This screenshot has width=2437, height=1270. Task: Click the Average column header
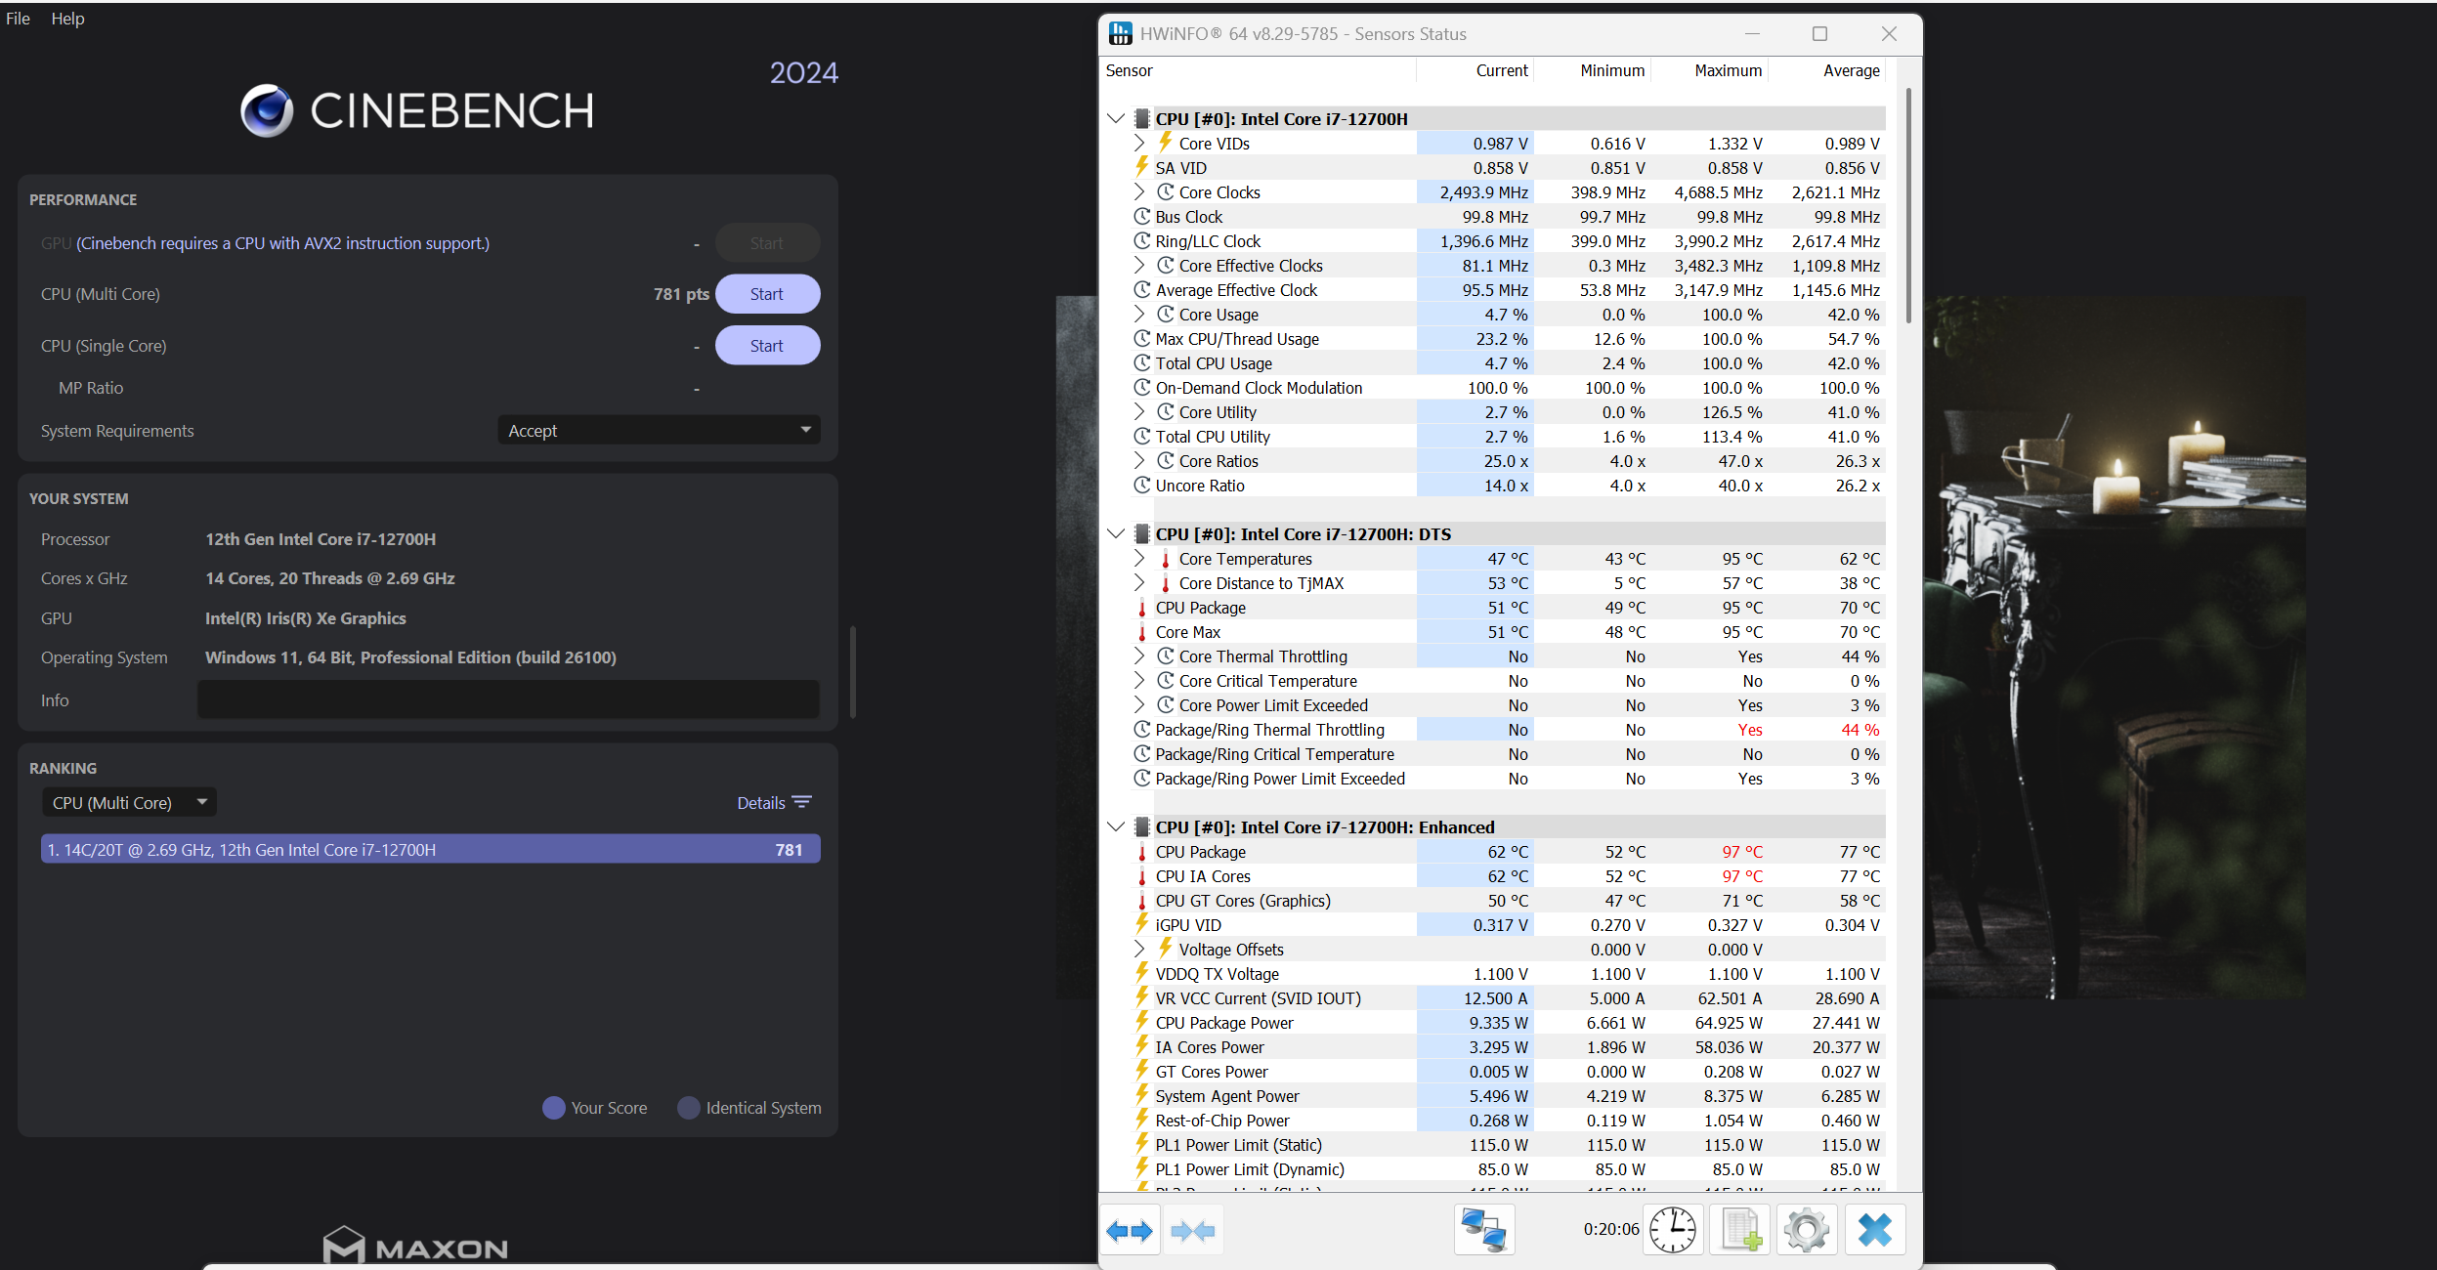pos(1826,70)
